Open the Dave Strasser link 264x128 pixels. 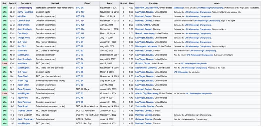(x=24, y=89)
